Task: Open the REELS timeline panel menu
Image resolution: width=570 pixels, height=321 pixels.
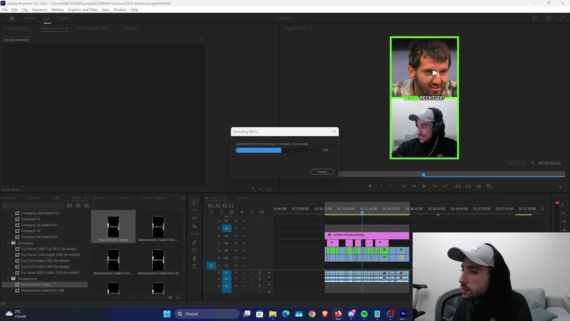Action: 225,198
